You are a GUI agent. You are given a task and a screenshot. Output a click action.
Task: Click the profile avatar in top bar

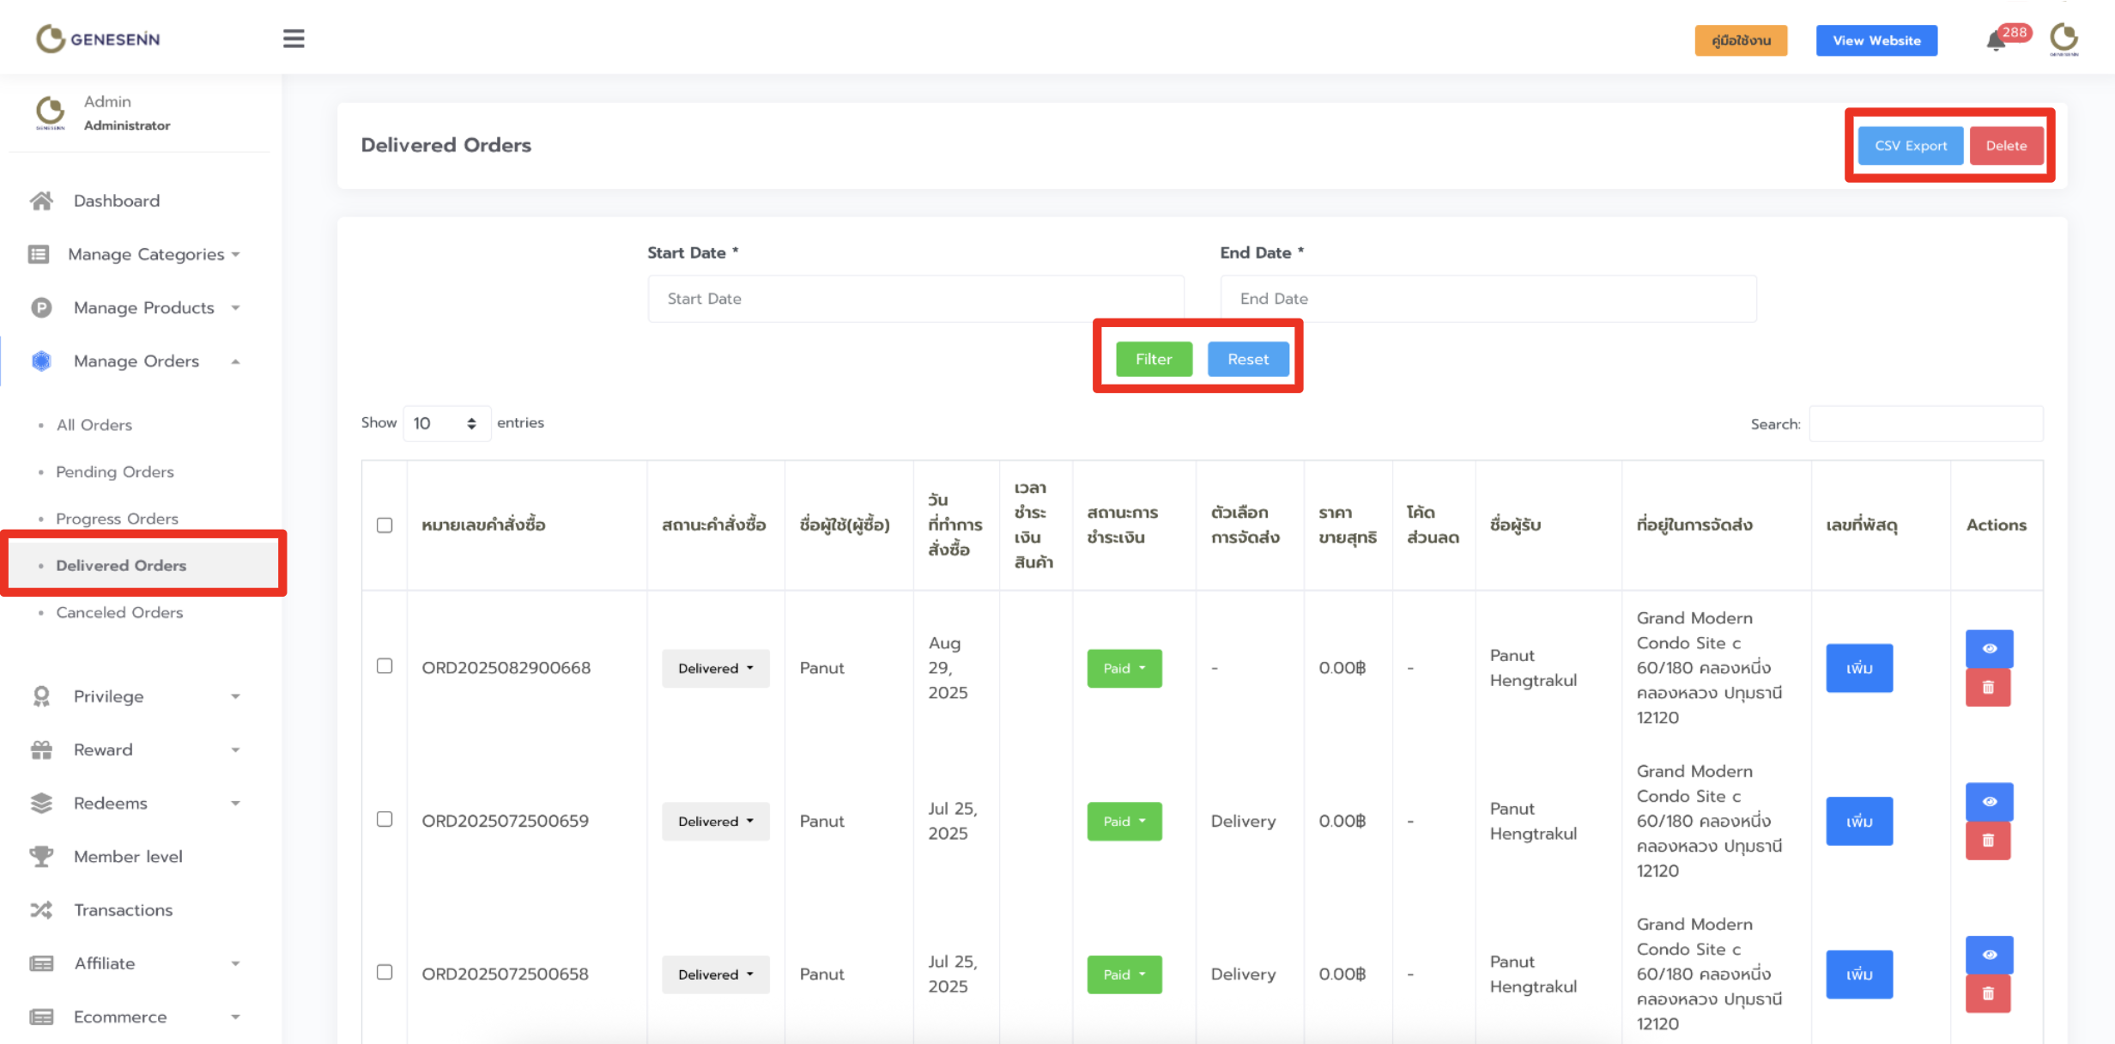pyautogui.click(x=2063, y=39)
